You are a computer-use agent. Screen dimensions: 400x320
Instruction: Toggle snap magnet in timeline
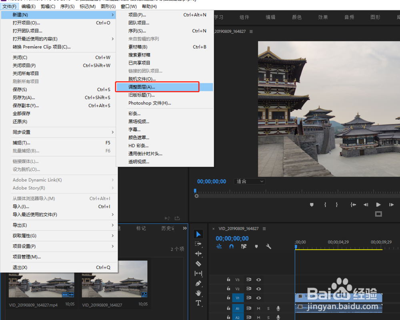(x=231, y=246)
